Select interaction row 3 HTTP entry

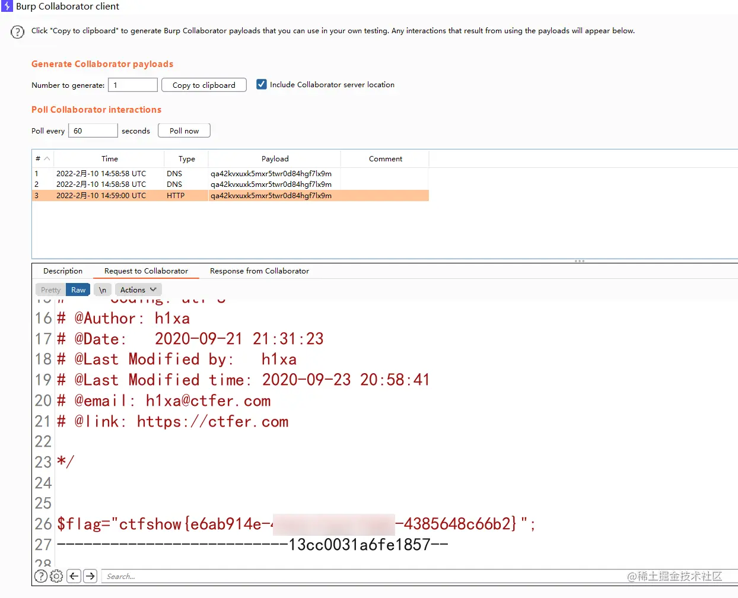230,196
